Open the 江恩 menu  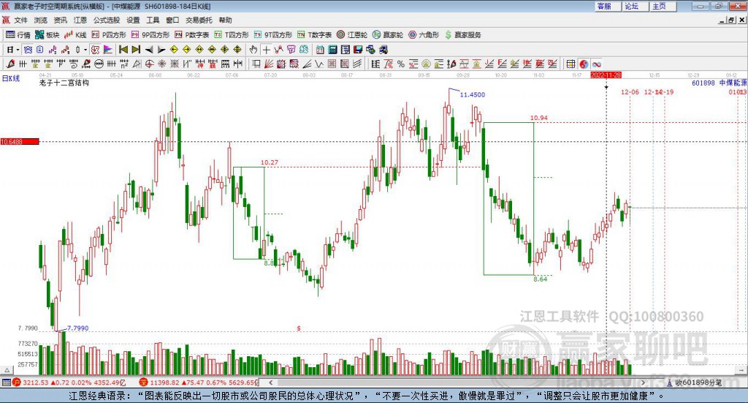tap(80, 20)
